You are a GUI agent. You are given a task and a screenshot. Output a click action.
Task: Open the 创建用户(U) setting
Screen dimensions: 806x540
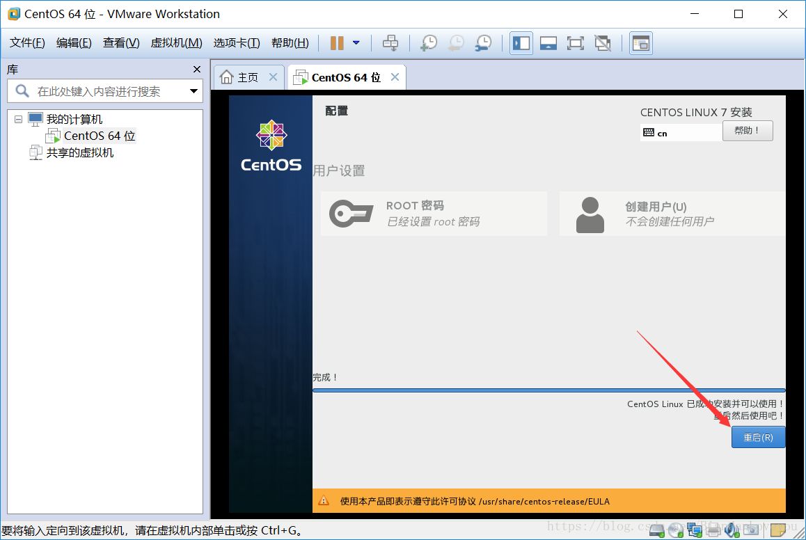click(x=672, y=214)
